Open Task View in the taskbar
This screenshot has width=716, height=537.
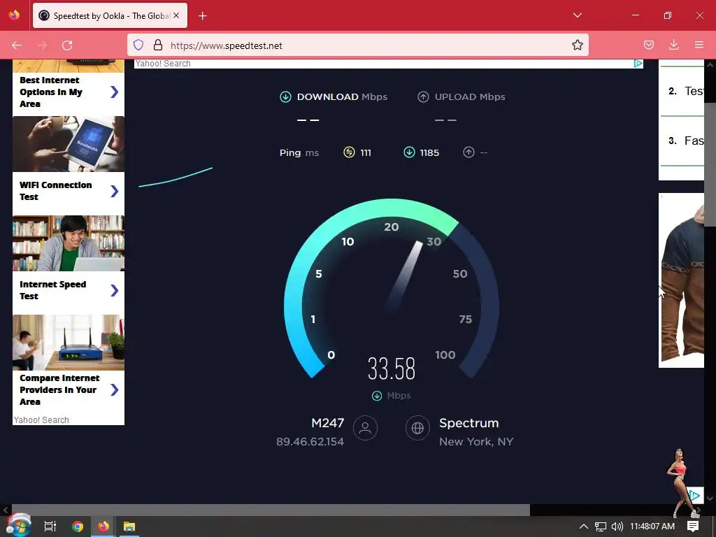click(x=50, y=527)
